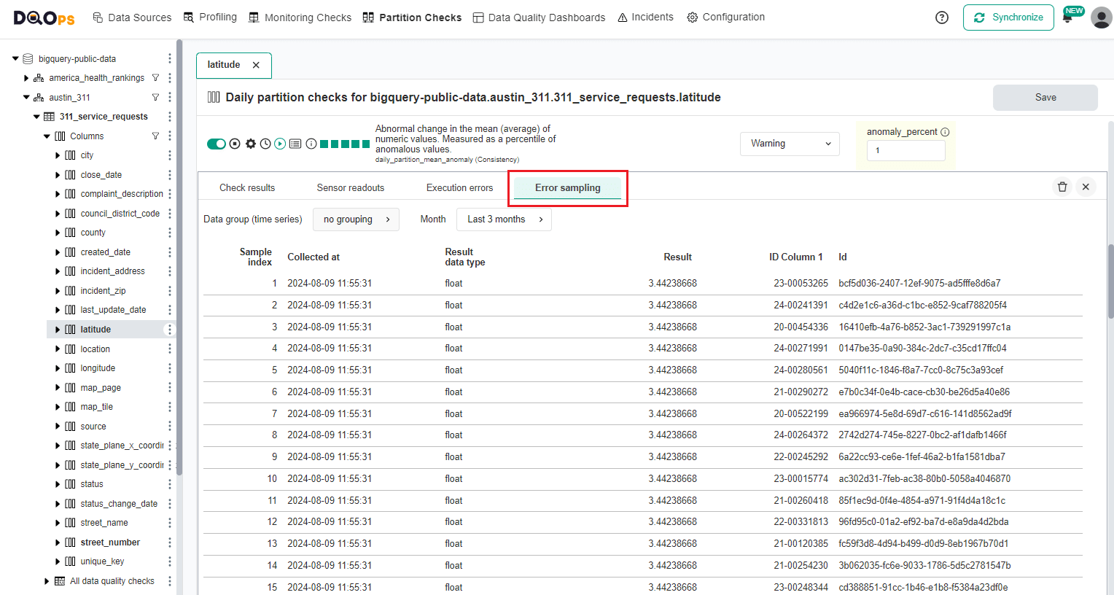This screenshot has width=1114, height=595.
Task: Filter america_health_rankings tables funnel icon
Action: [155, 78]
